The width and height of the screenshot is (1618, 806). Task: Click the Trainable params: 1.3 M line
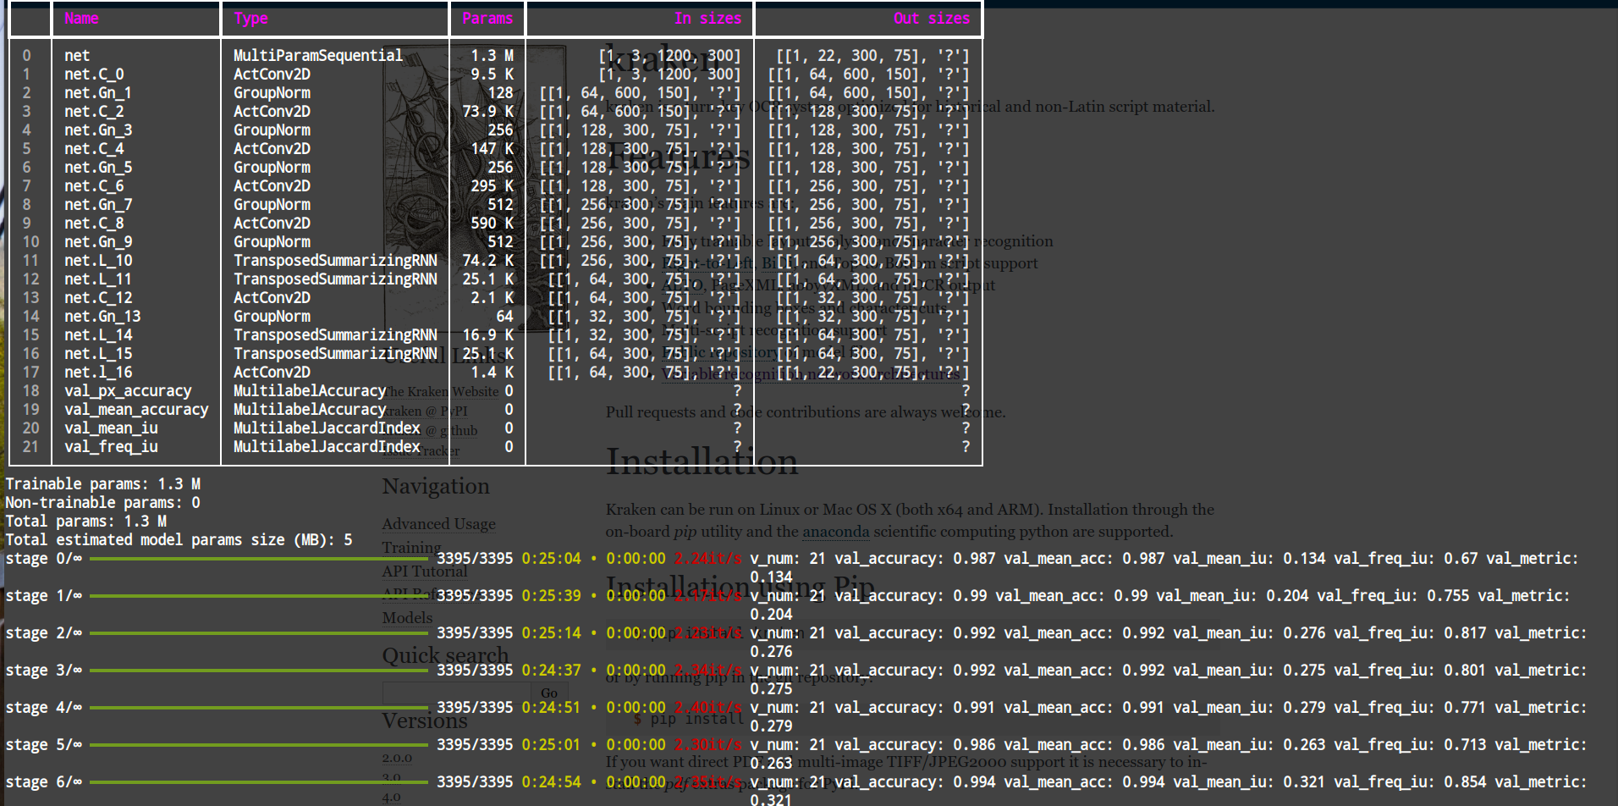pos(102,484)
